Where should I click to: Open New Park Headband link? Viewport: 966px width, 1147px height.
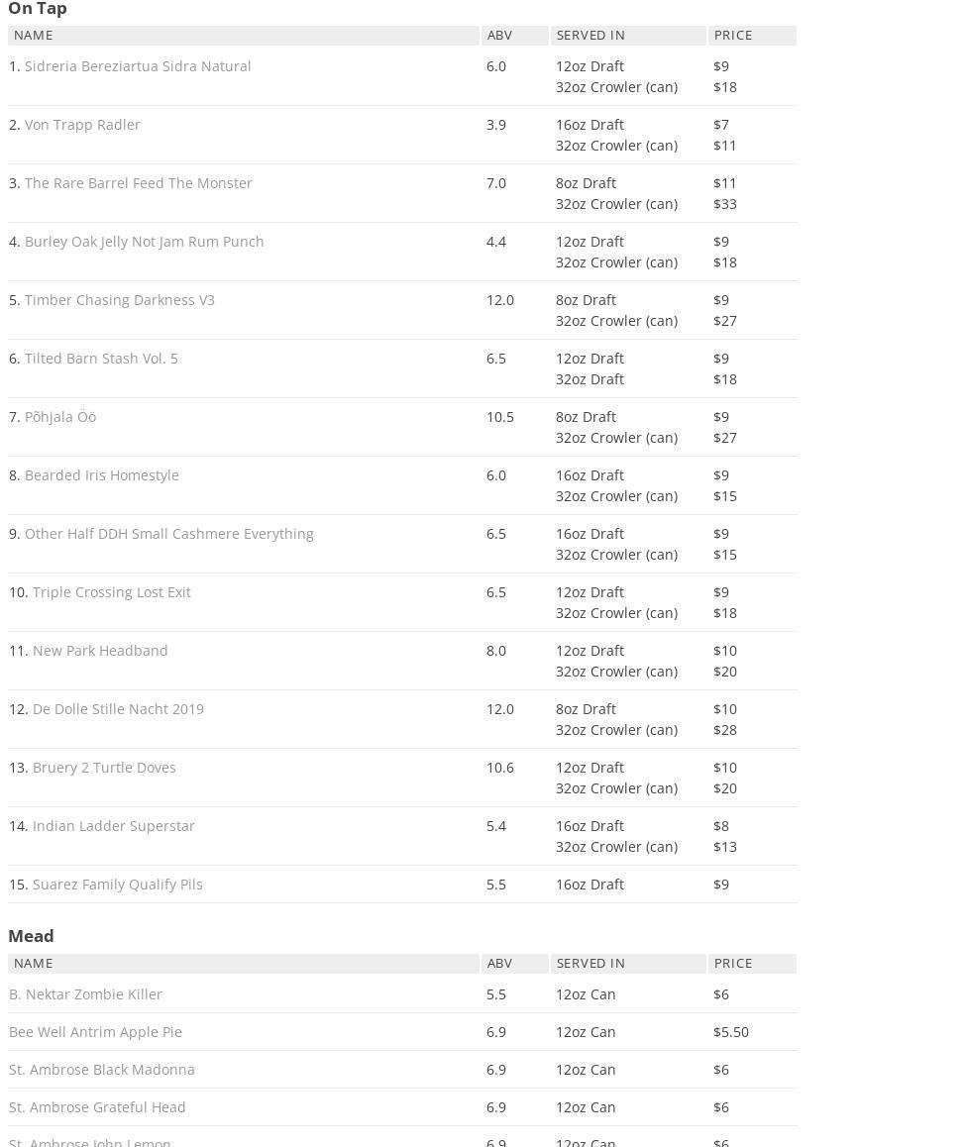click(x=100, y=651)
